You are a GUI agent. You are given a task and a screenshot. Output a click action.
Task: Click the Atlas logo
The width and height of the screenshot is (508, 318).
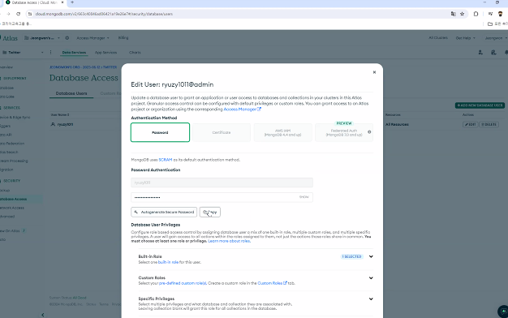pos(9,38)
